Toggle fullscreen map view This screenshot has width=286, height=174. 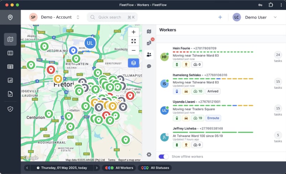click(133, 41)
